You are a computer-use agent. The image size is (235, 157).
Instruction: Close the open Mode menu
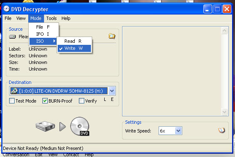[x=36, y=18]
